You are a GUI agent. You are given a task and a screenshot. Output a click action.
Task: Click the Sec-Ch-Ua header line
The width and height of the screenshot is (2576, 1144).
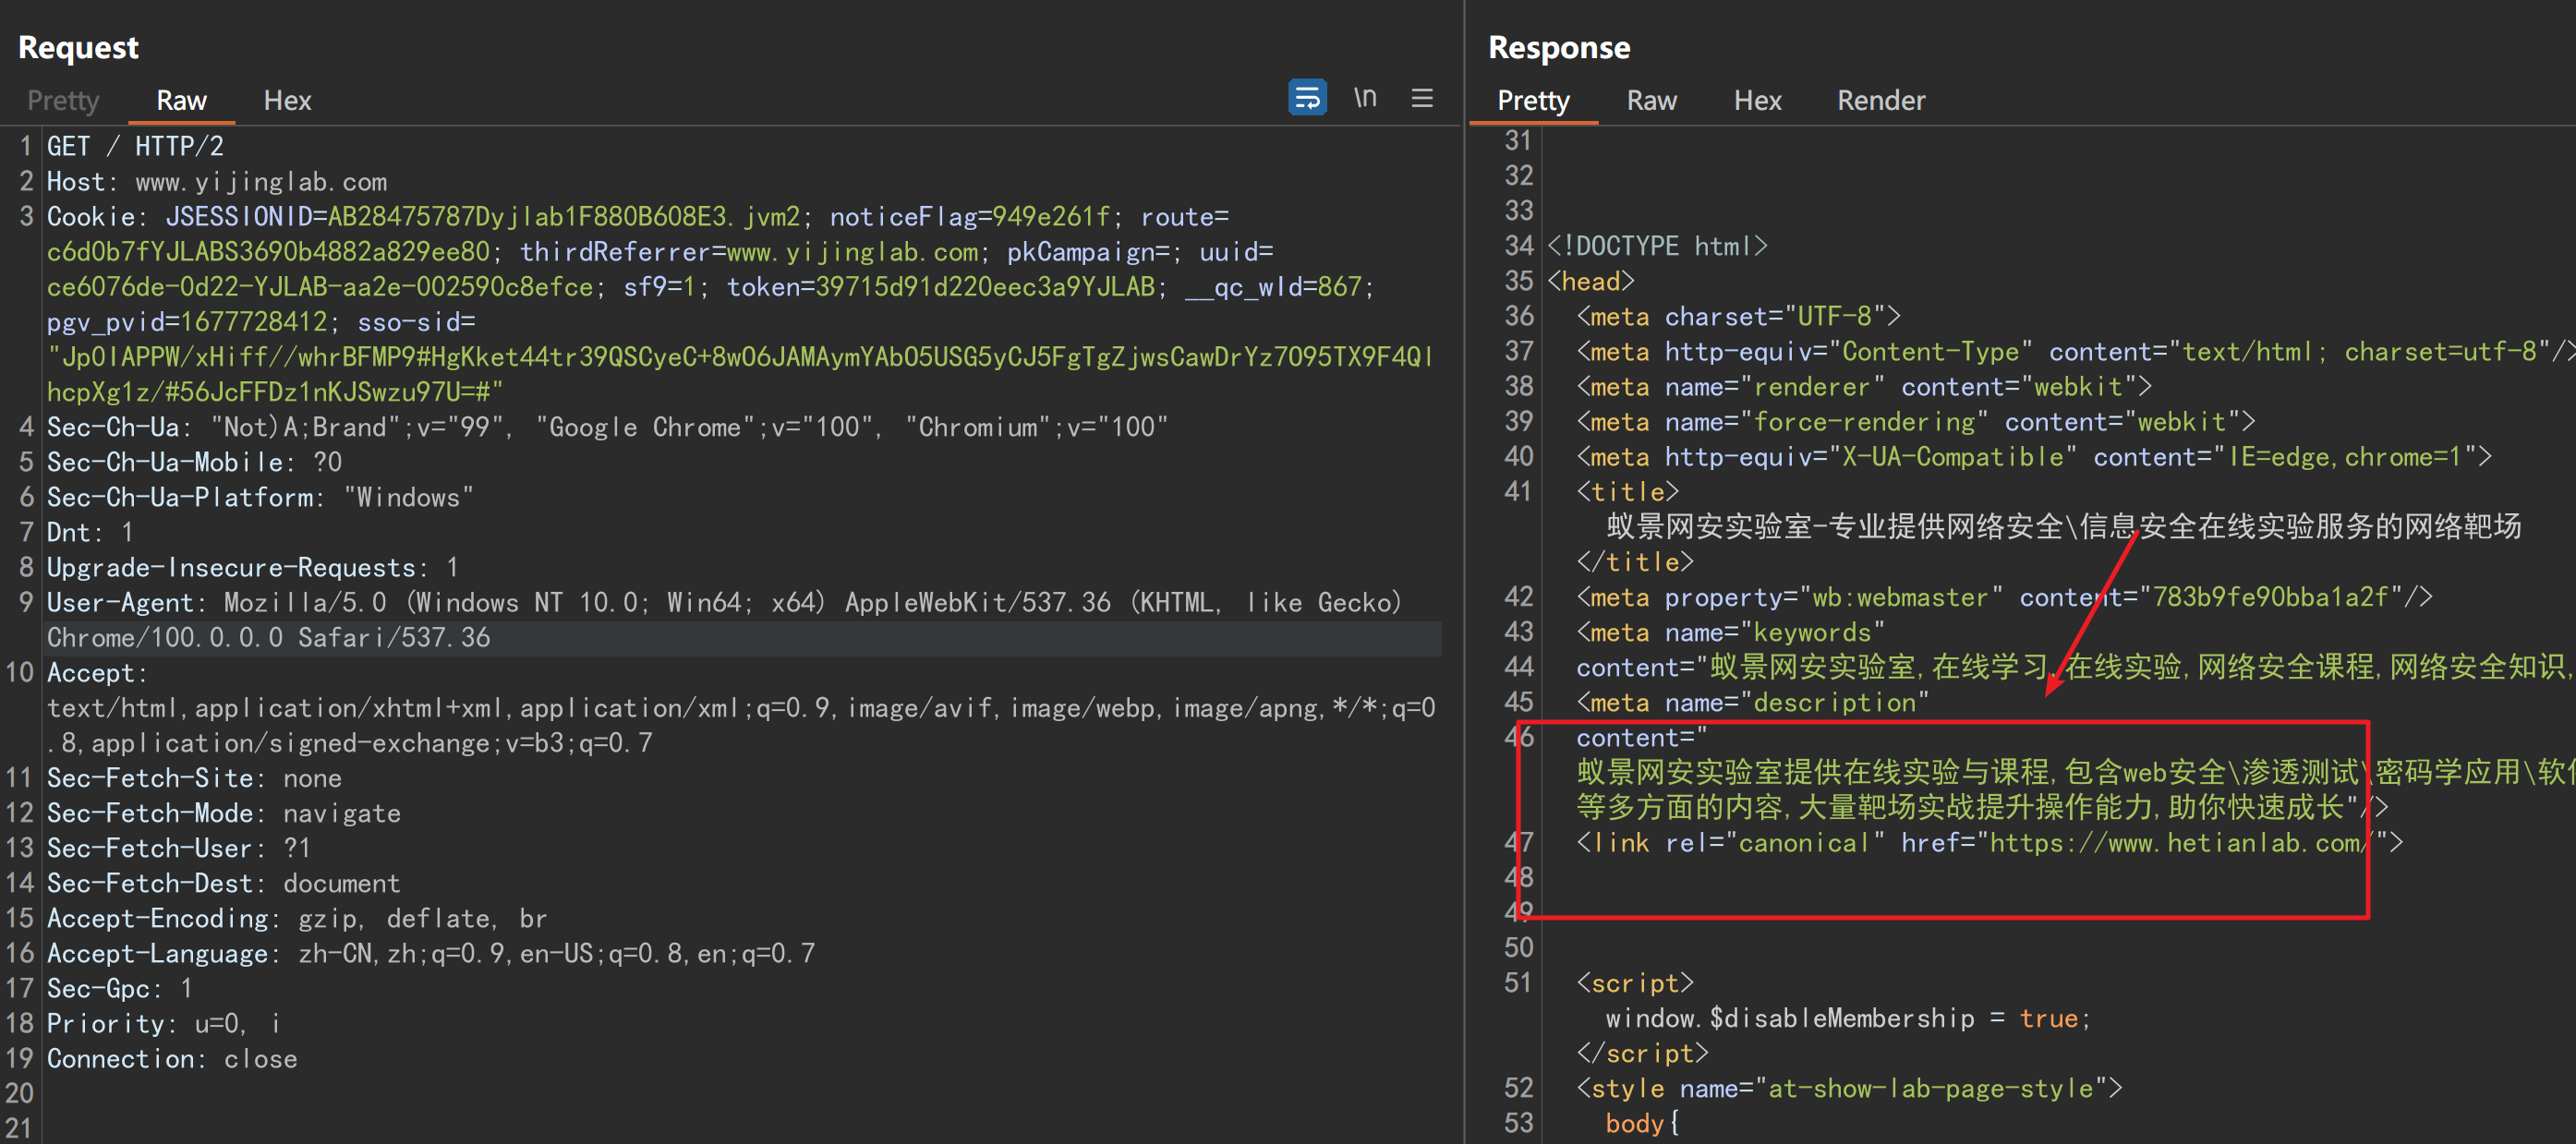click(607, 427)
